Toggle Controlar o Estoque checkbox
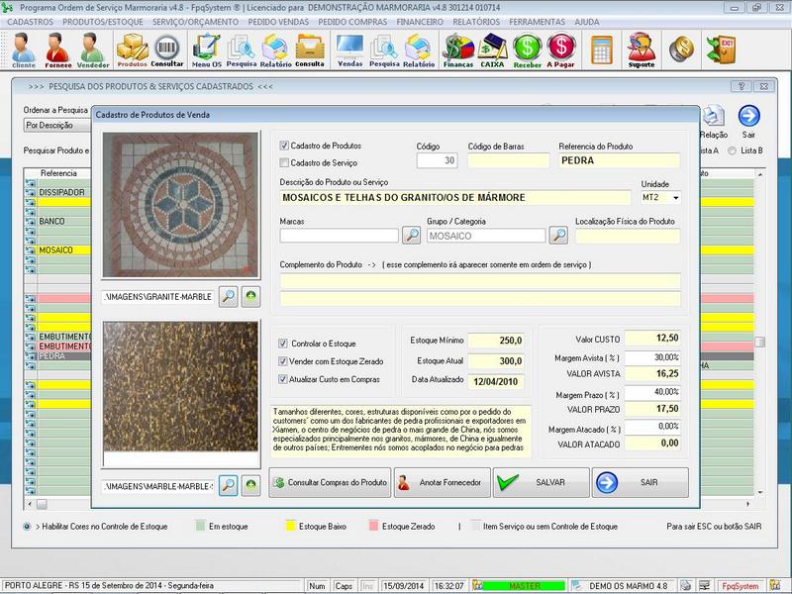The height and width of the screenshot is (594, 792). (283, 344)
